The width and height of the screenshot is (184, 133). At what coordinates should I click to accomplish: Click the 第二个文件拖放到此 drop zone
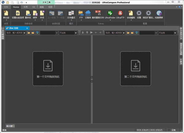136,69
